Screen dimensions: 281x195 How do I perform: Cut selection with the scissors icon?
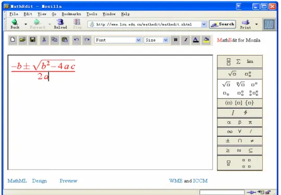click(44, 40)
